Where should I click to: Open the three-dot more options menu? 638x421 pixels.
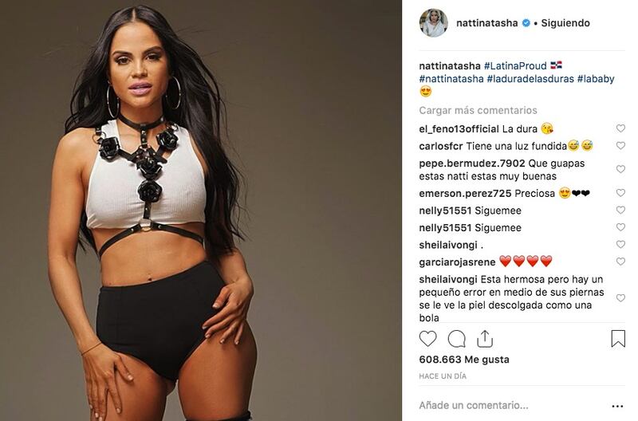617,406
